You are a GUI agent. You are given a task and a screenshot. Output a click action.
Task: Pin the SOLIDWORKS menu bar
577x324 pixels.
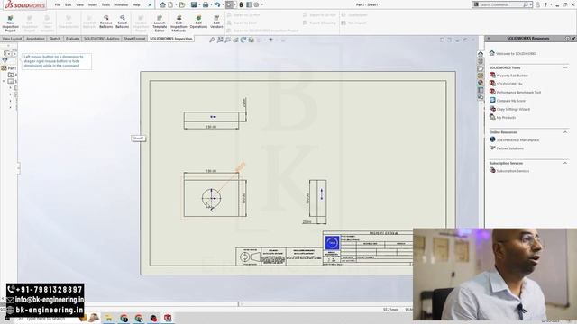pos(150,4)
